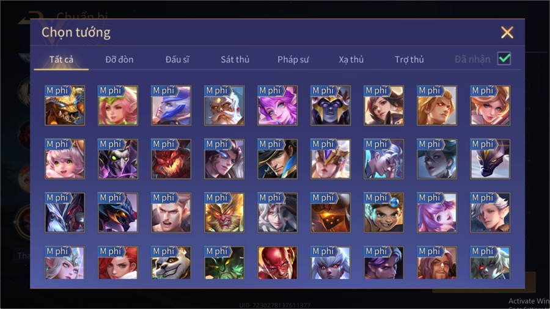Pick the goblin with blue gem hero
550x309 pixels.
[383, 213]
